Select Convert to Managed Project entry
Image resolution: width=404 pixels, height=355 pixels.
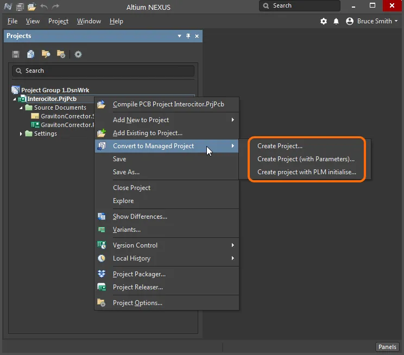pos(167,146)
